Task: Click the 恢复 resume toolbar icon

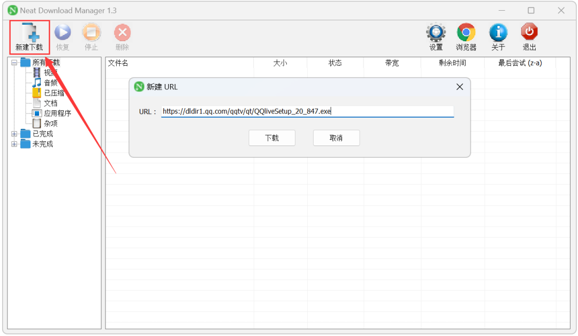Action: pyautogui.click(x=63, y=33)
